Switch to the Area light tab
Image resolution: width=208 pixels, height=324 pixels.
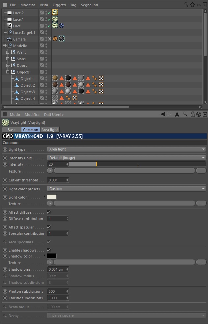click(50, 130)
